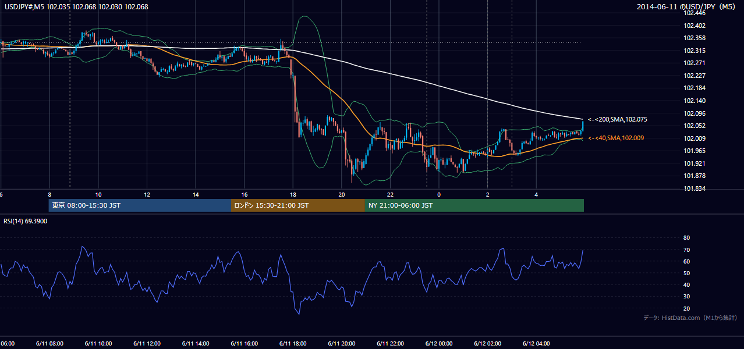Click price axis value 102.402

click(695, 26)
